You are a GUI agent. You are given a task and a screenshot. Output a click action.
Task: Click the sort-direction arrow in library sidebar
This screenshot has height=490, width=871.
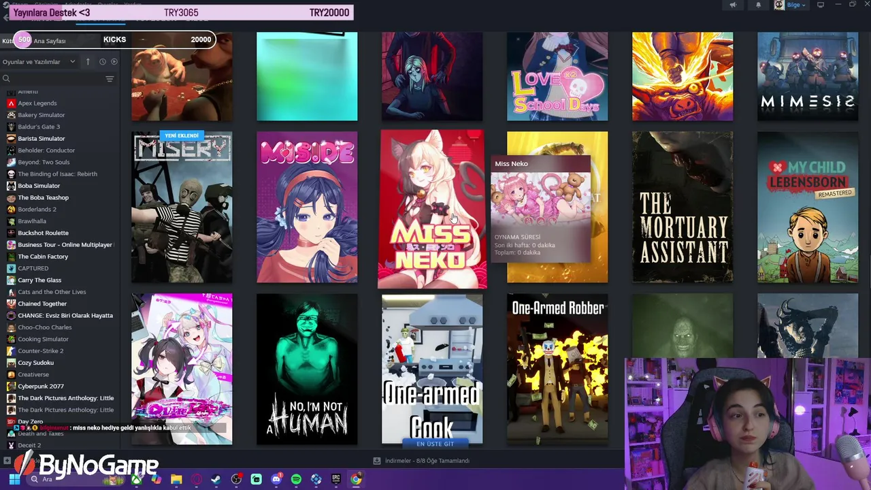(x=87, y=62)
